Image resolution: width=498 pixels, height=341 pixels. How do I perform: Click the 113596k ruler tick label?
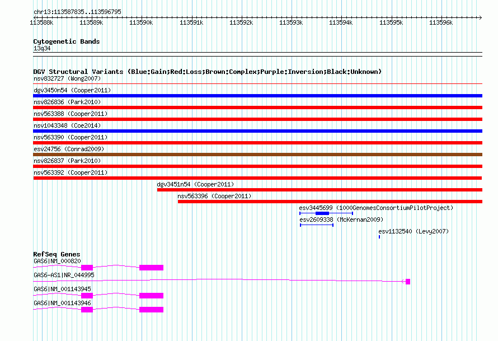pyautogui.click(x=441, y=22)
